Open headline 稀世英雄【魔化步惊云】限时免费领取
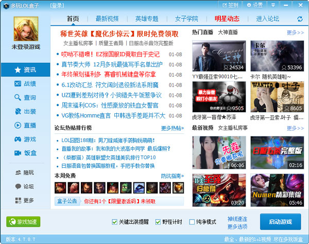The height and width of the screenshot is (244, 309). (x=119, y=34)
